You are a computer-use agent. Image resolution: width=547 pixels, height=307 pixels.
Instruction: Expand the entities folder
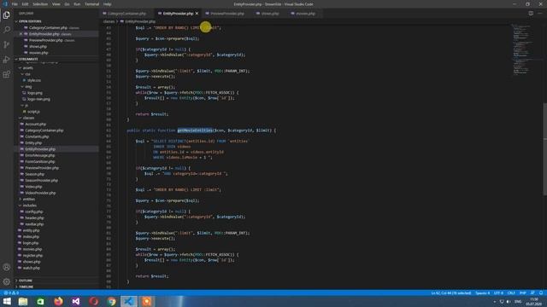[28, 199]
